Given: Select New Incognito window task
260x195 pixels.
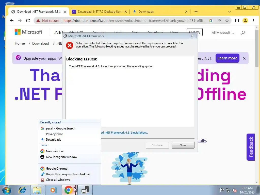Looking at the screenshot, I should (69, 157).
